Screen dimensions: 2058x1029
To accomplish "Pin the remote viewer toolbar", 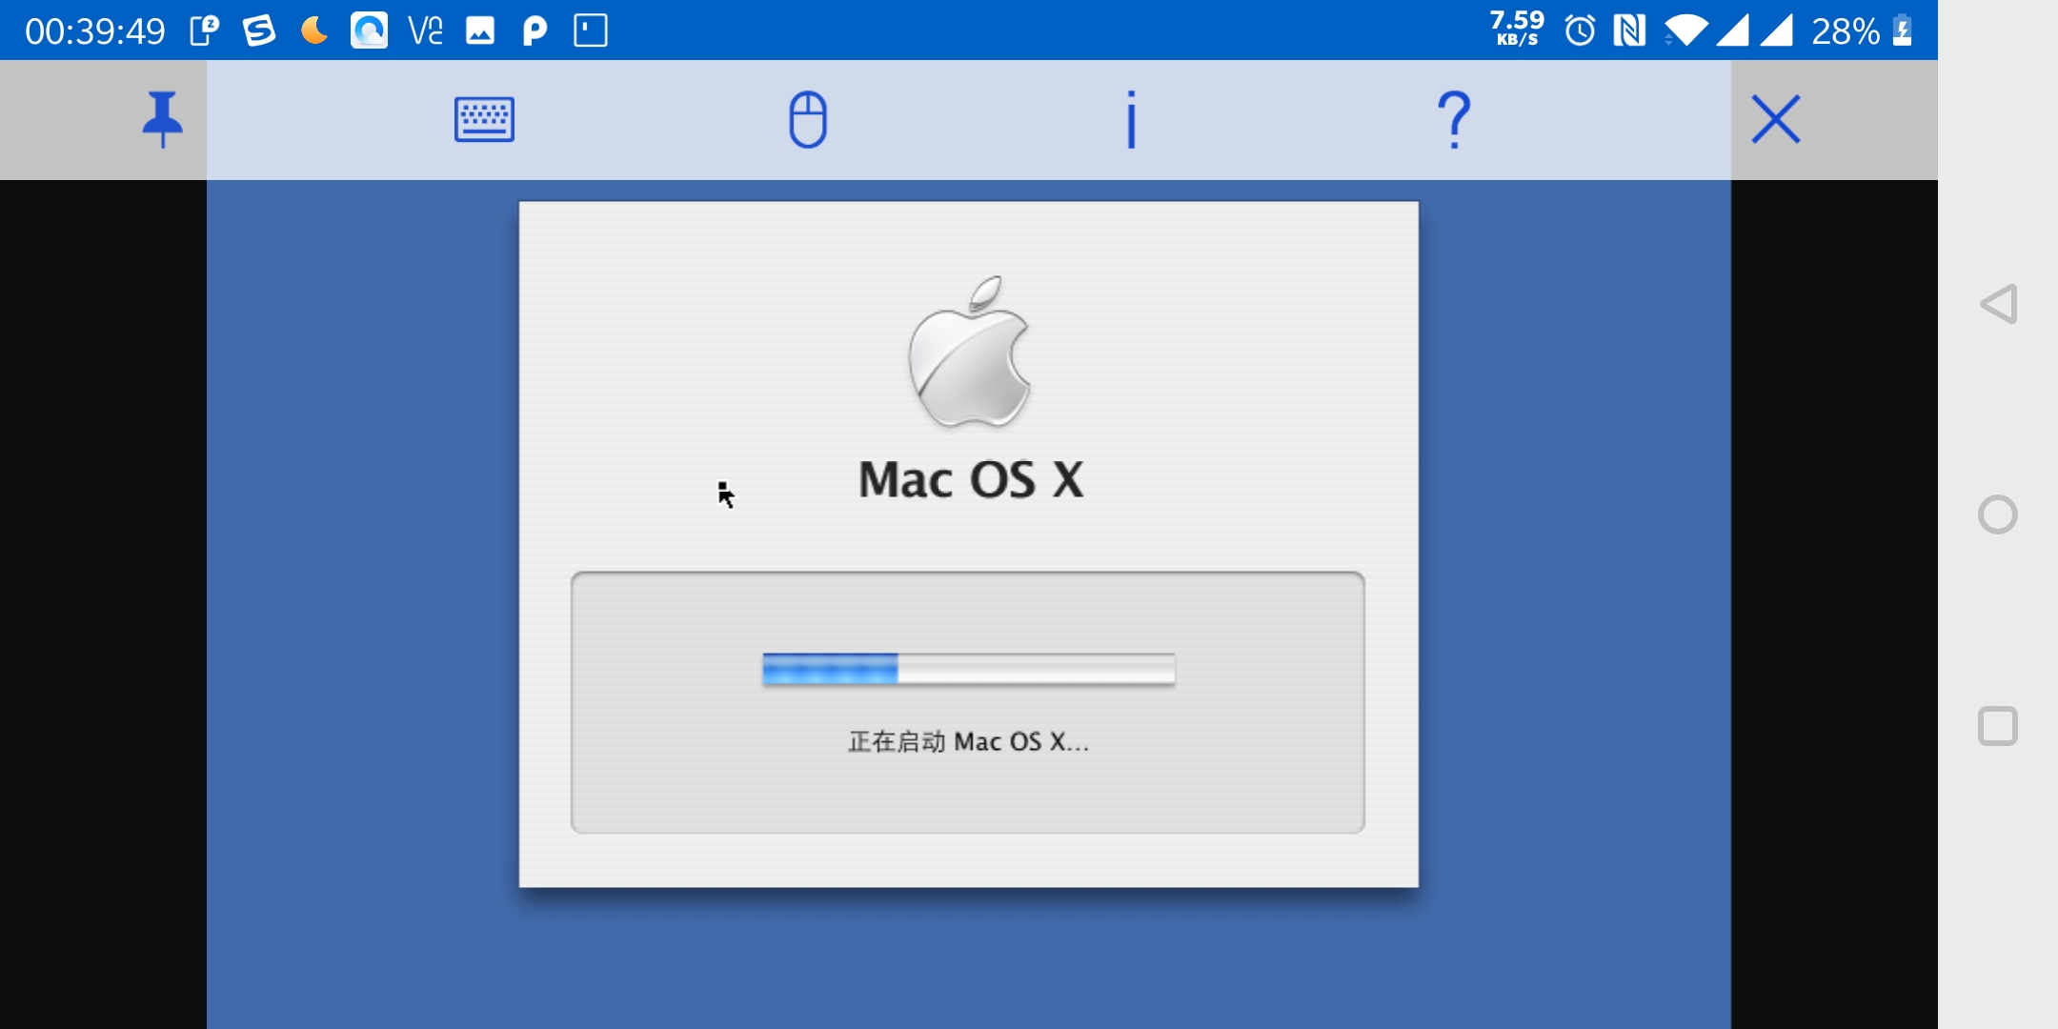I will 162,119.
